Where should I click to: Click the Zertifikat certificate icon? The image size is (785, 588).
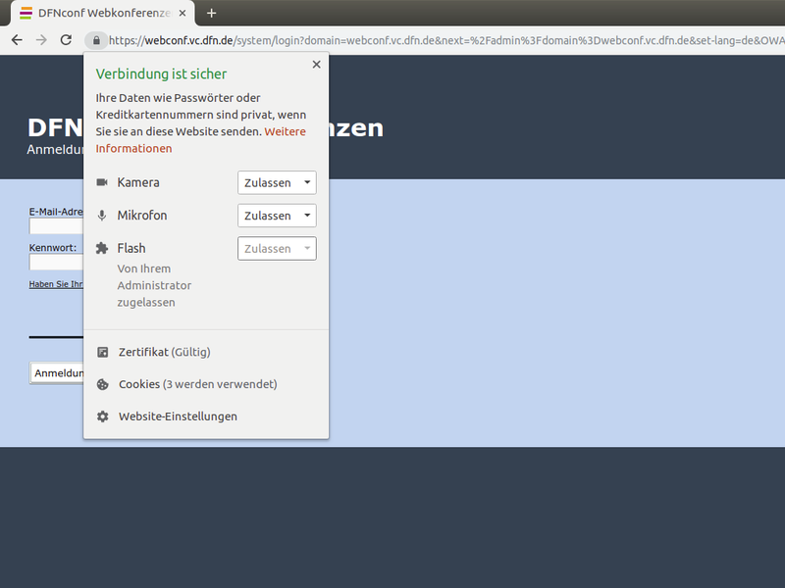click(x=101, y=351)
